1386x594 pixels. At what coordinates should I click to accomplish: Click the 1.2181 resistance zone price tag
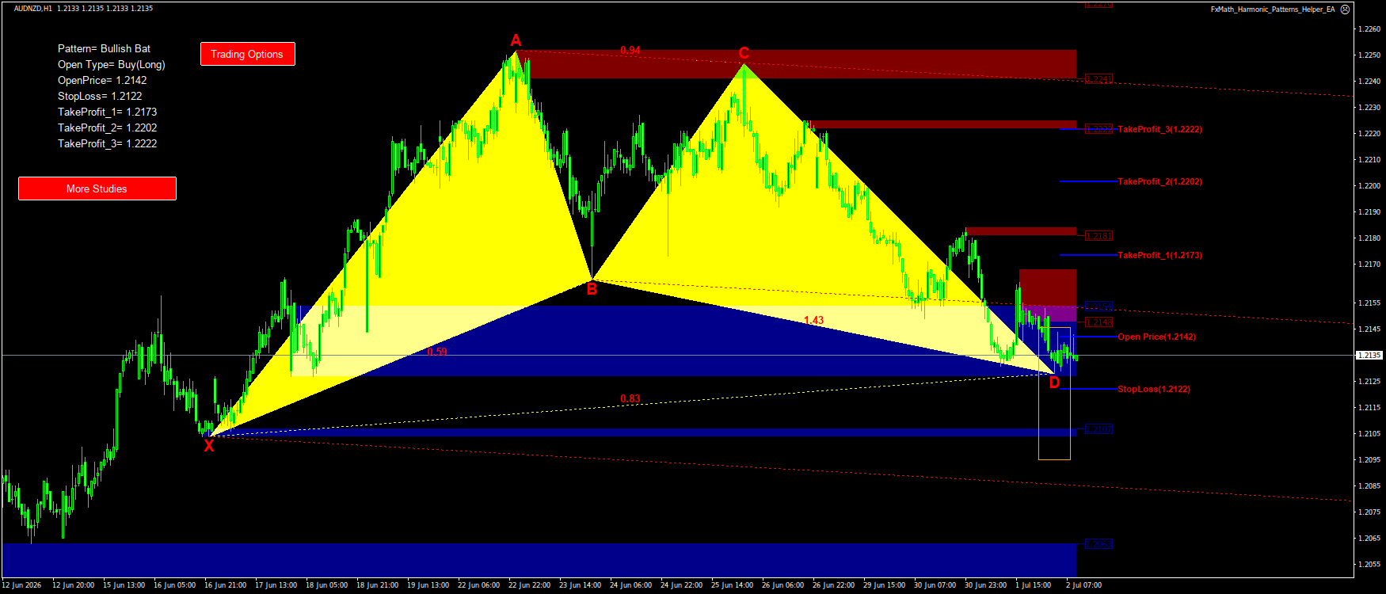coord(1099,236)
